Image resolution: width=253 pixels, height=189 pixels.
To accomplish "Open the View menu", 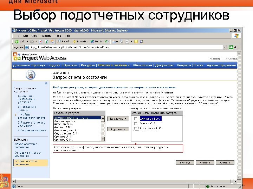I will click(x=34, y=36).
